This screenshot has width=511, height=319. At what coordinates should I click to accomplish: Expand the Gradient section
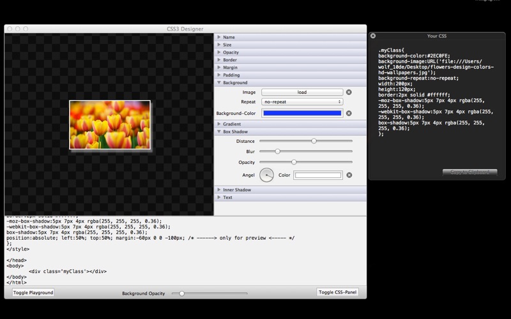290,124
